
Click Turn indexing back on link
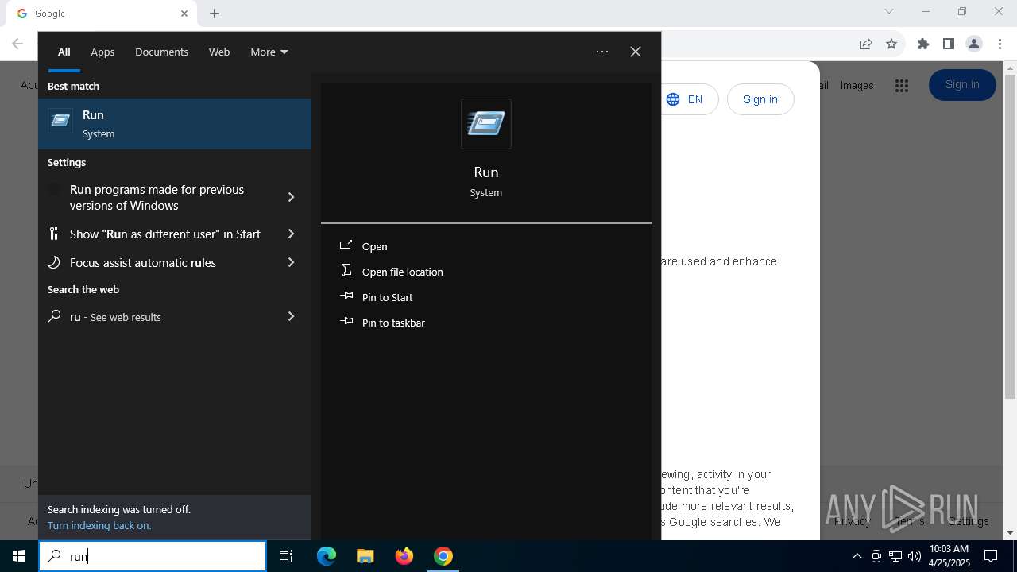(x=99, y=525)
